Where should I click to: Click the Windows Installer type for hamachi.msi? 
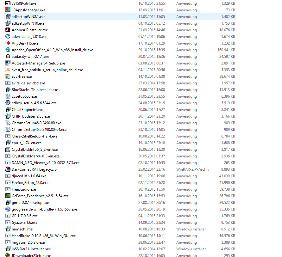tap(192, 229)
